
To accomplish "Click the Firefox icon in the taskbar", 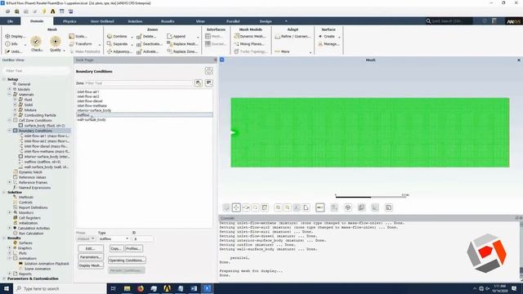I will coord(141,288).
